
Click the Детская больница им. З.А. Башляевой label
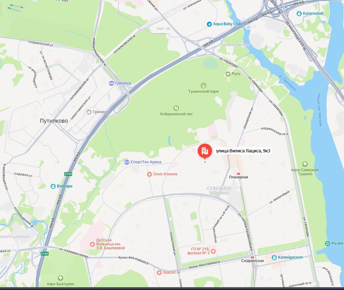click(110, 244)
